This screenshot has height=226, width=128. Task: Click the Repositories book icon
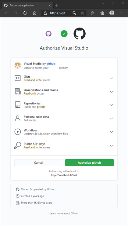[x=18, y=105]
